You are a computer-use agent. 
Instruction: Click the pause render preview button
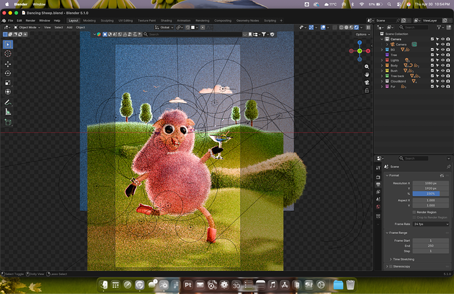(368, 27)
